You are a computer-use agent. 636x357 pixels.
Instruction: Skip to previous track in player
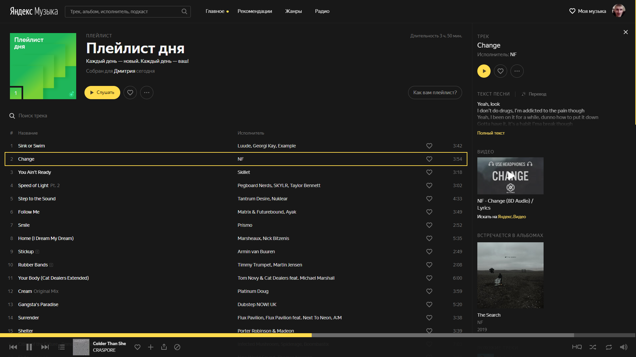pos(13,347)
